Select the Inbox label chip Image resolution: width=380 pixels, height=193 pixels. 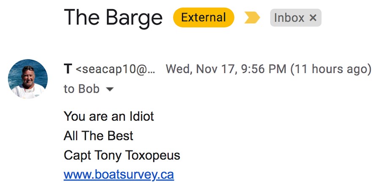point(296,18)
